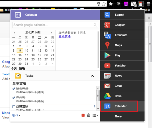Open the Search app icon
152x128 pixels.
[x=107, y=15]
